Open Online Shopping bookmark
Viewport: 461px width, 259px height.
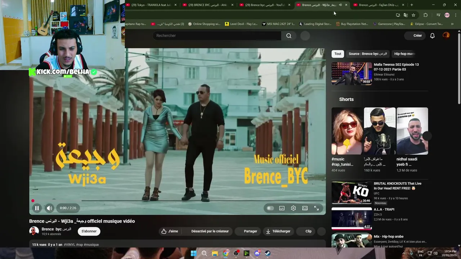[204, 24]
